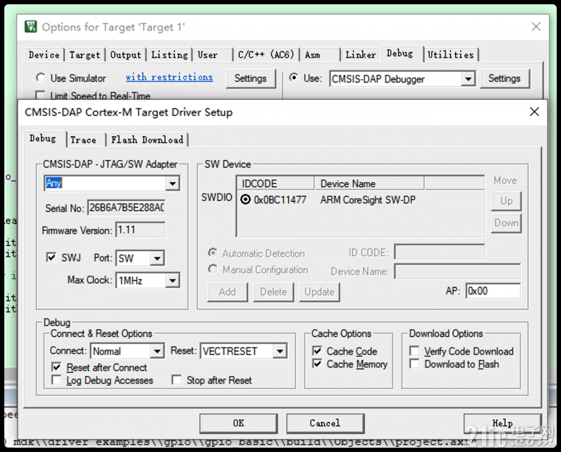Open the Connect Normal dropdown

pos(157,351)
